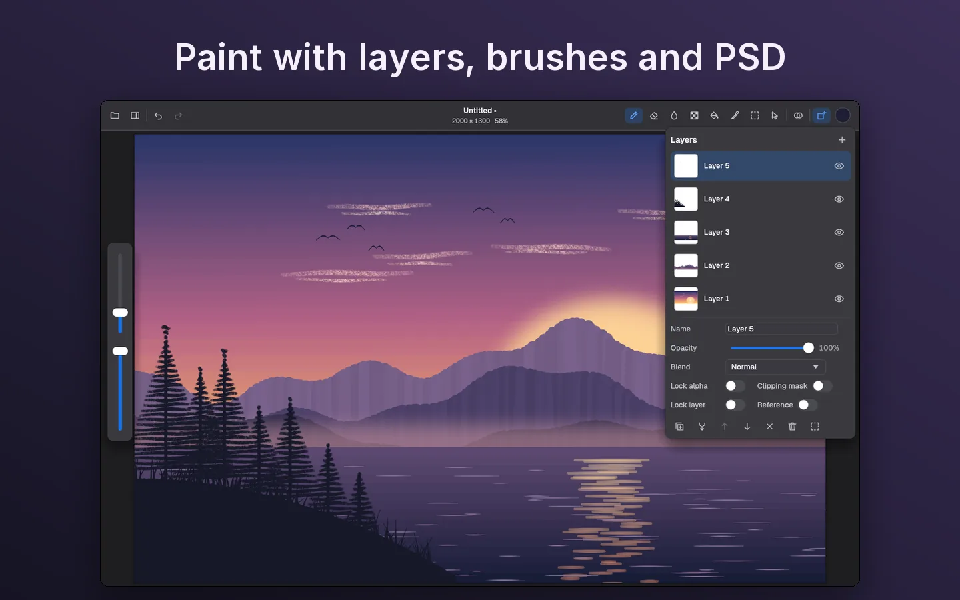Viewport: 960px width, 600px height.
Task: Select the pencil brush tool
Action: point(633,115)
